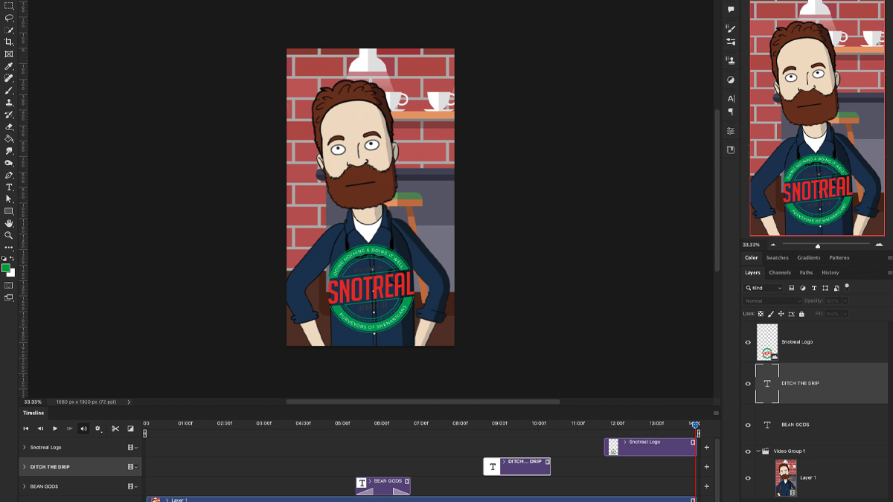
Task: Select the BEAN GODS clip in timeline
Action: [383, 486]
